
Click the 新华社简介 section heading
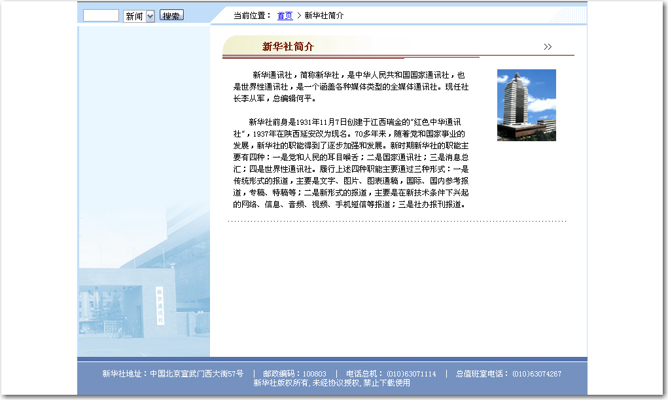[288, 46]
